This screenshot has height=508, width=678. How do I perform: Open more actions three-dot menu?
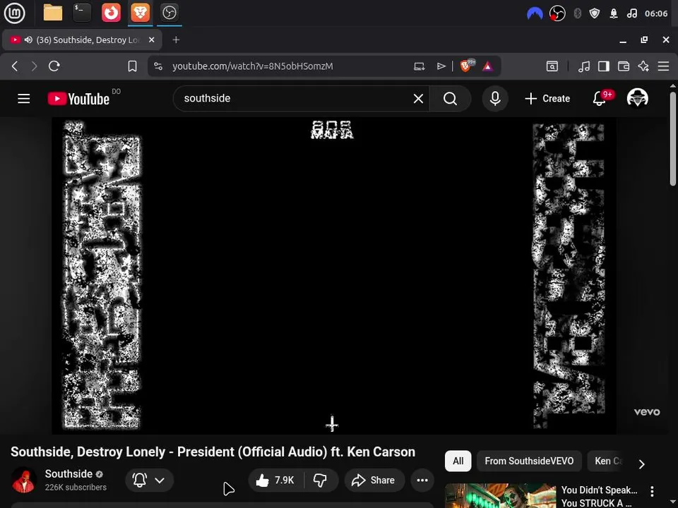(422, 480)
